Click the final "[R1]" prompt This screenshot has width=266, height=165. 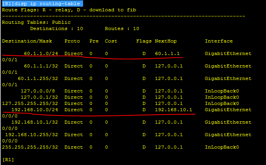click(x=8, y=160)
